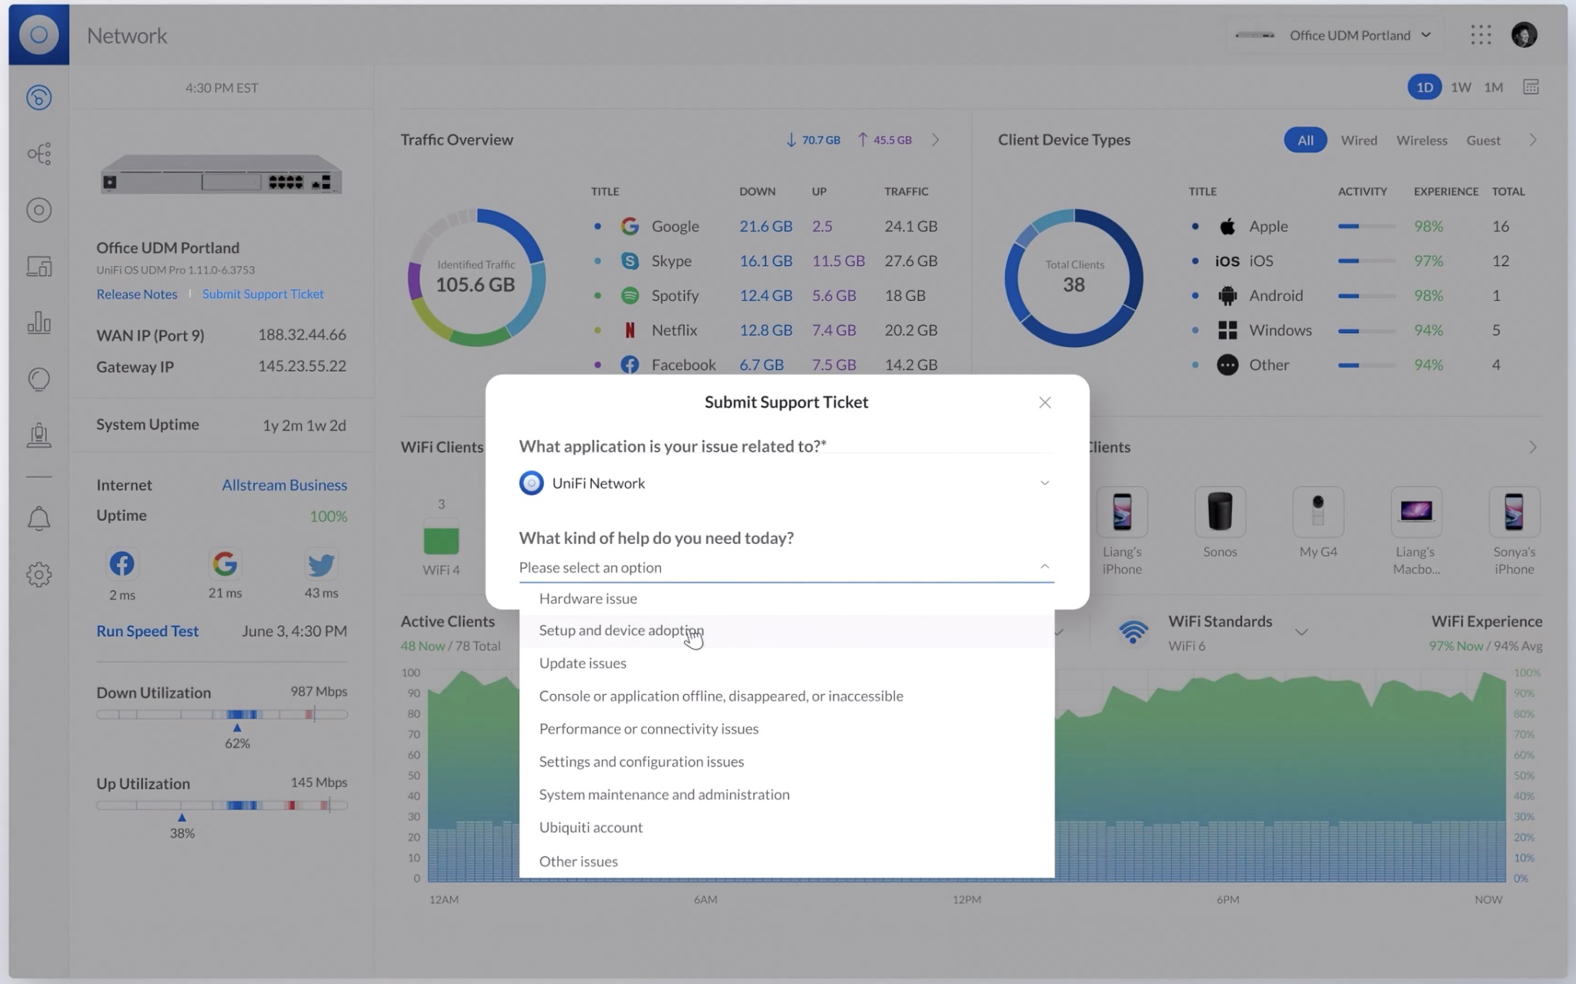
Task: Open the Release Notes link
Action: coord(137,294)
